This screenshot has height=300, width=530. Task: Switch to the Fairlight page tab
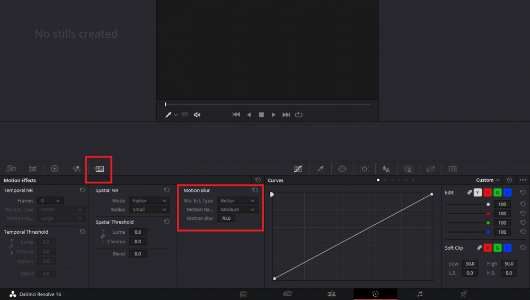point(420,294)
